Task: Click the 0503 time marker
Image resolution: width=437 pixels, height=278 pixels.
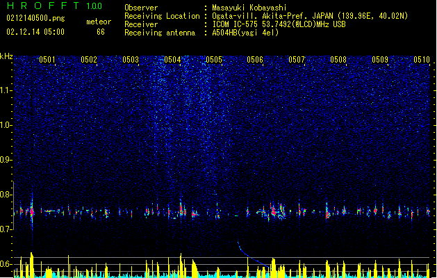Action: coord(131,60)
